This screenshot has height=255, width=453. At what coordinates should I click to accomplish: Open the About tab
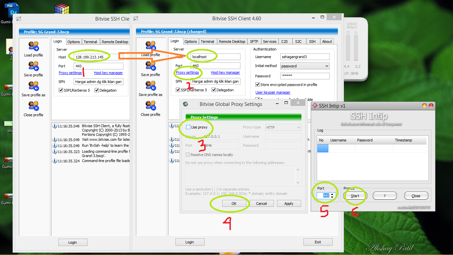tap(327, 42)
